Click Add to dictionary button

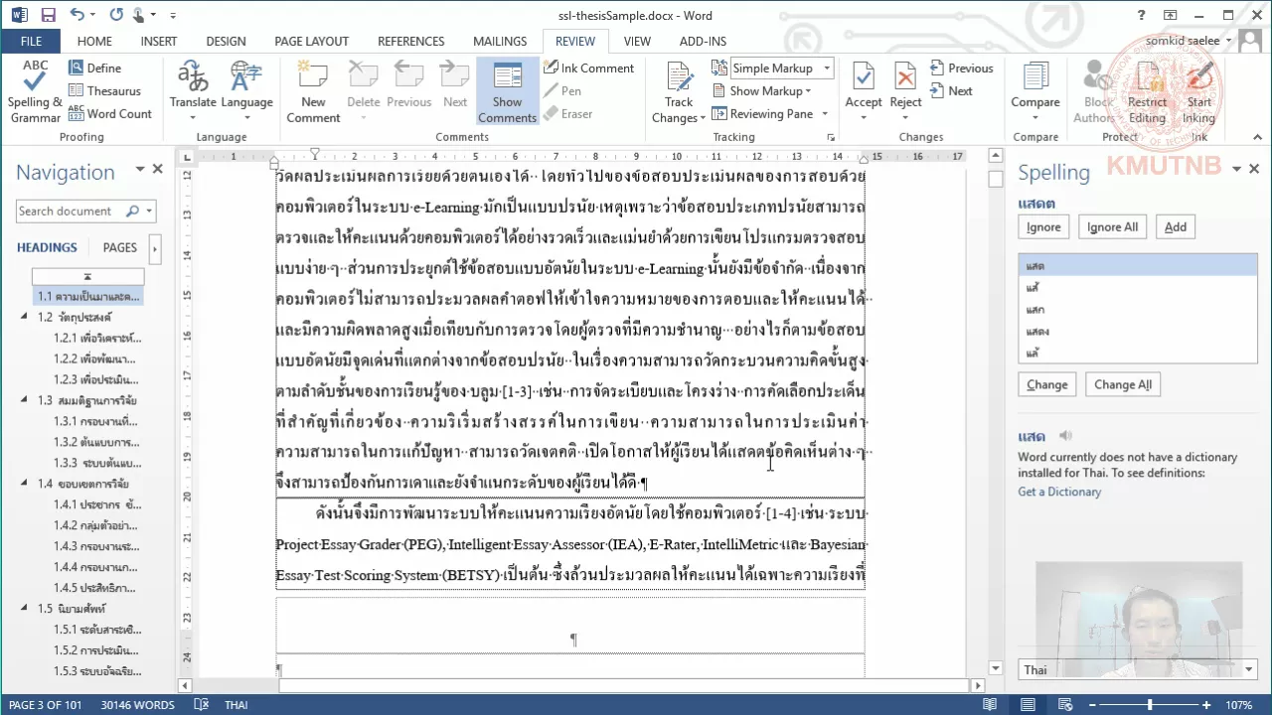coord(1176,226)
